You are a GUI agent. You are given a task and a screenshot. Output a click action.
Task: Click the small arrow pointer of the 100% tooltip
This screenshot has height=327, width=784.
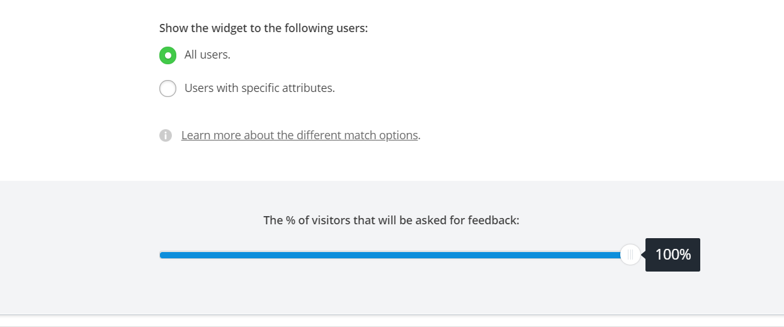coord(644,255)
